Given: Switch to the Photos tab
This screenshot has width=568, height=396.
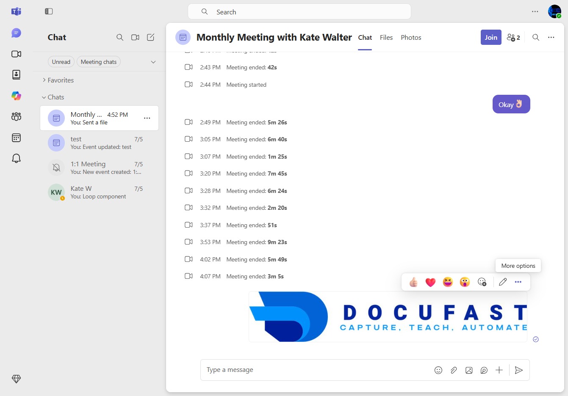Looking at the screenshot, I should point(411,38).
